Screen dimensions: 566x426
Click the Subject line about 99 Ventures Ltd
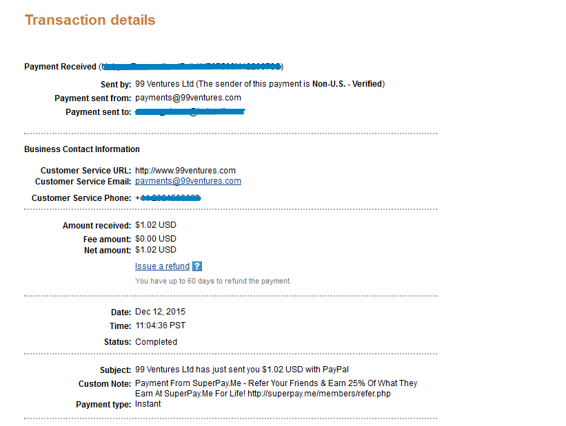click(242, 370)
